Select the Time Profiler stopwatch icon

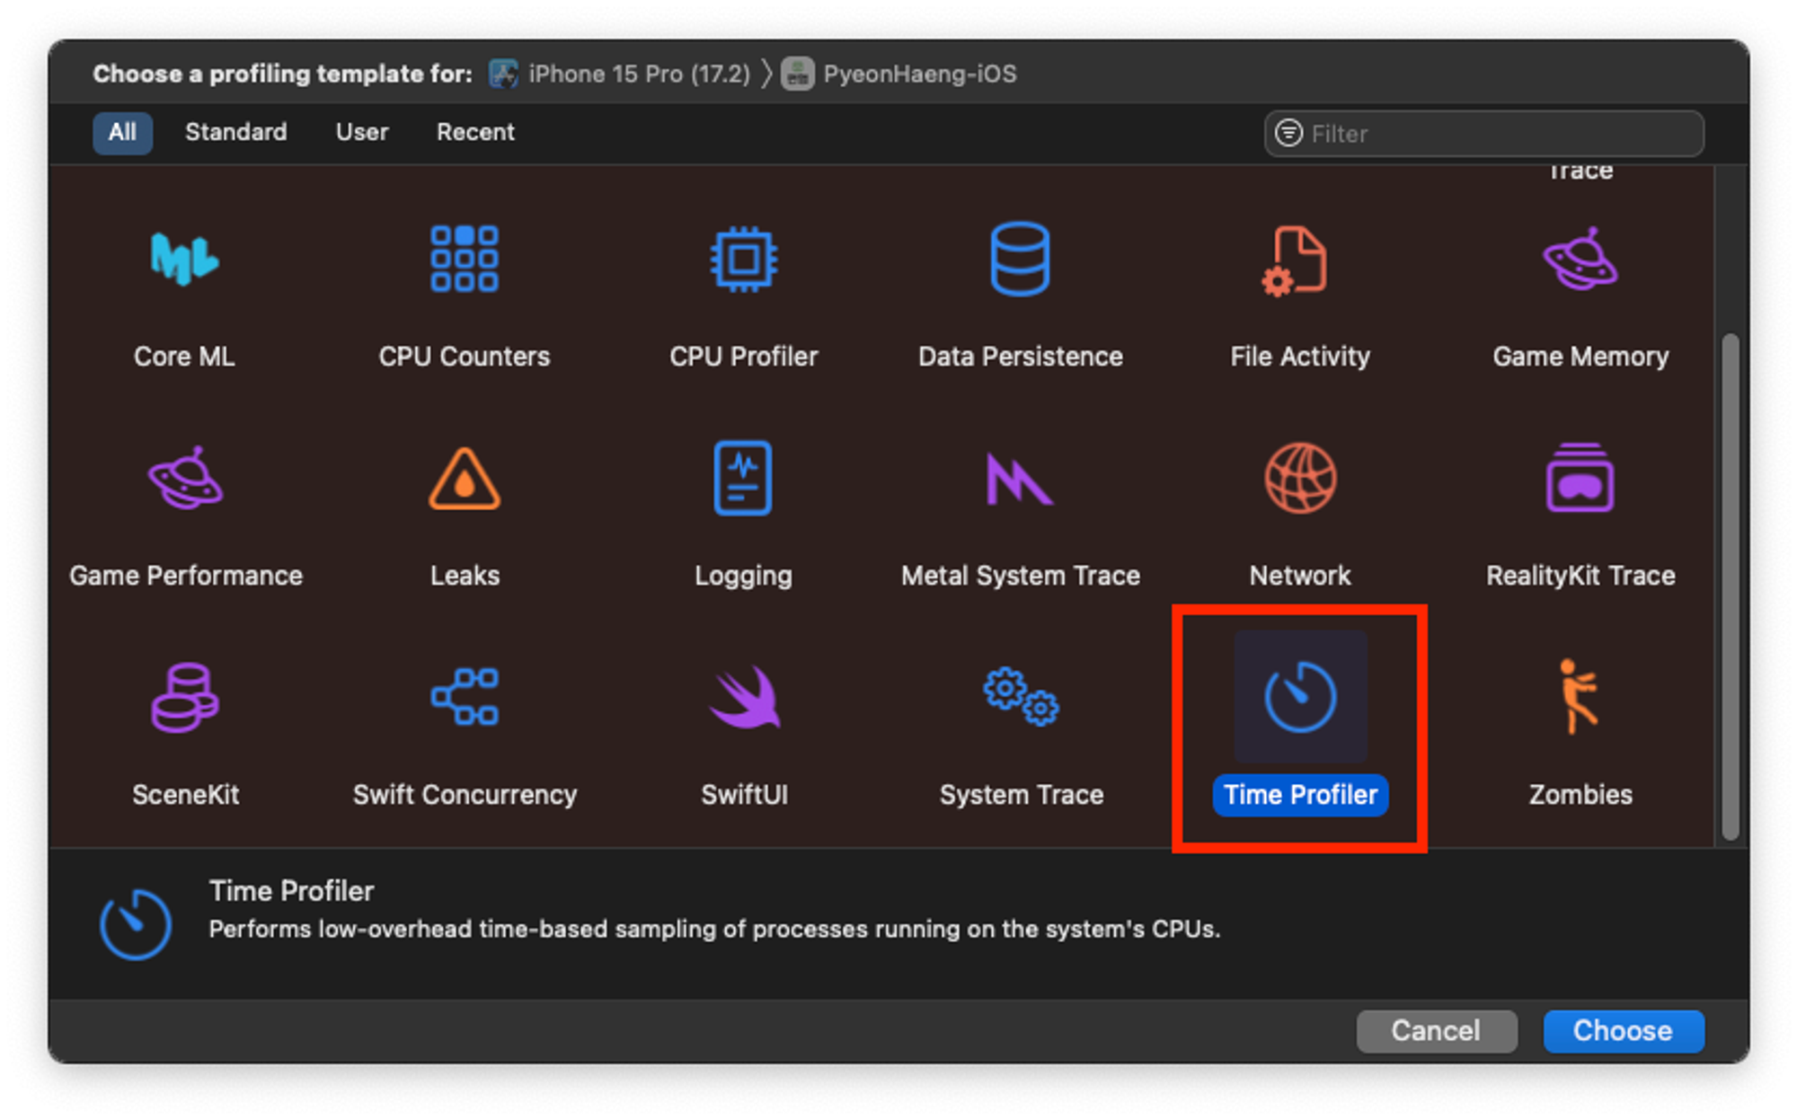click(1300, 696)
